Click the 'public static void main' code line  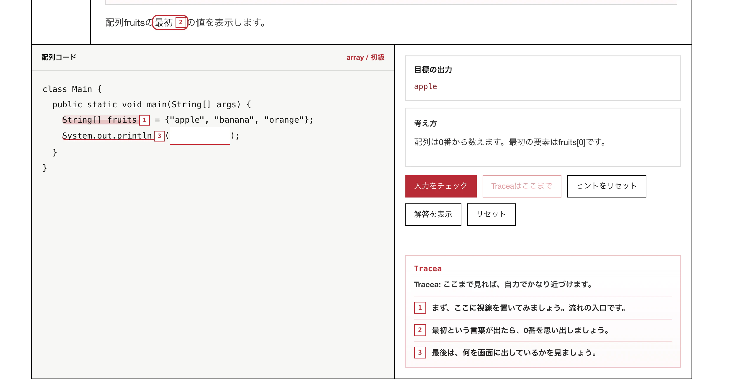152,105
